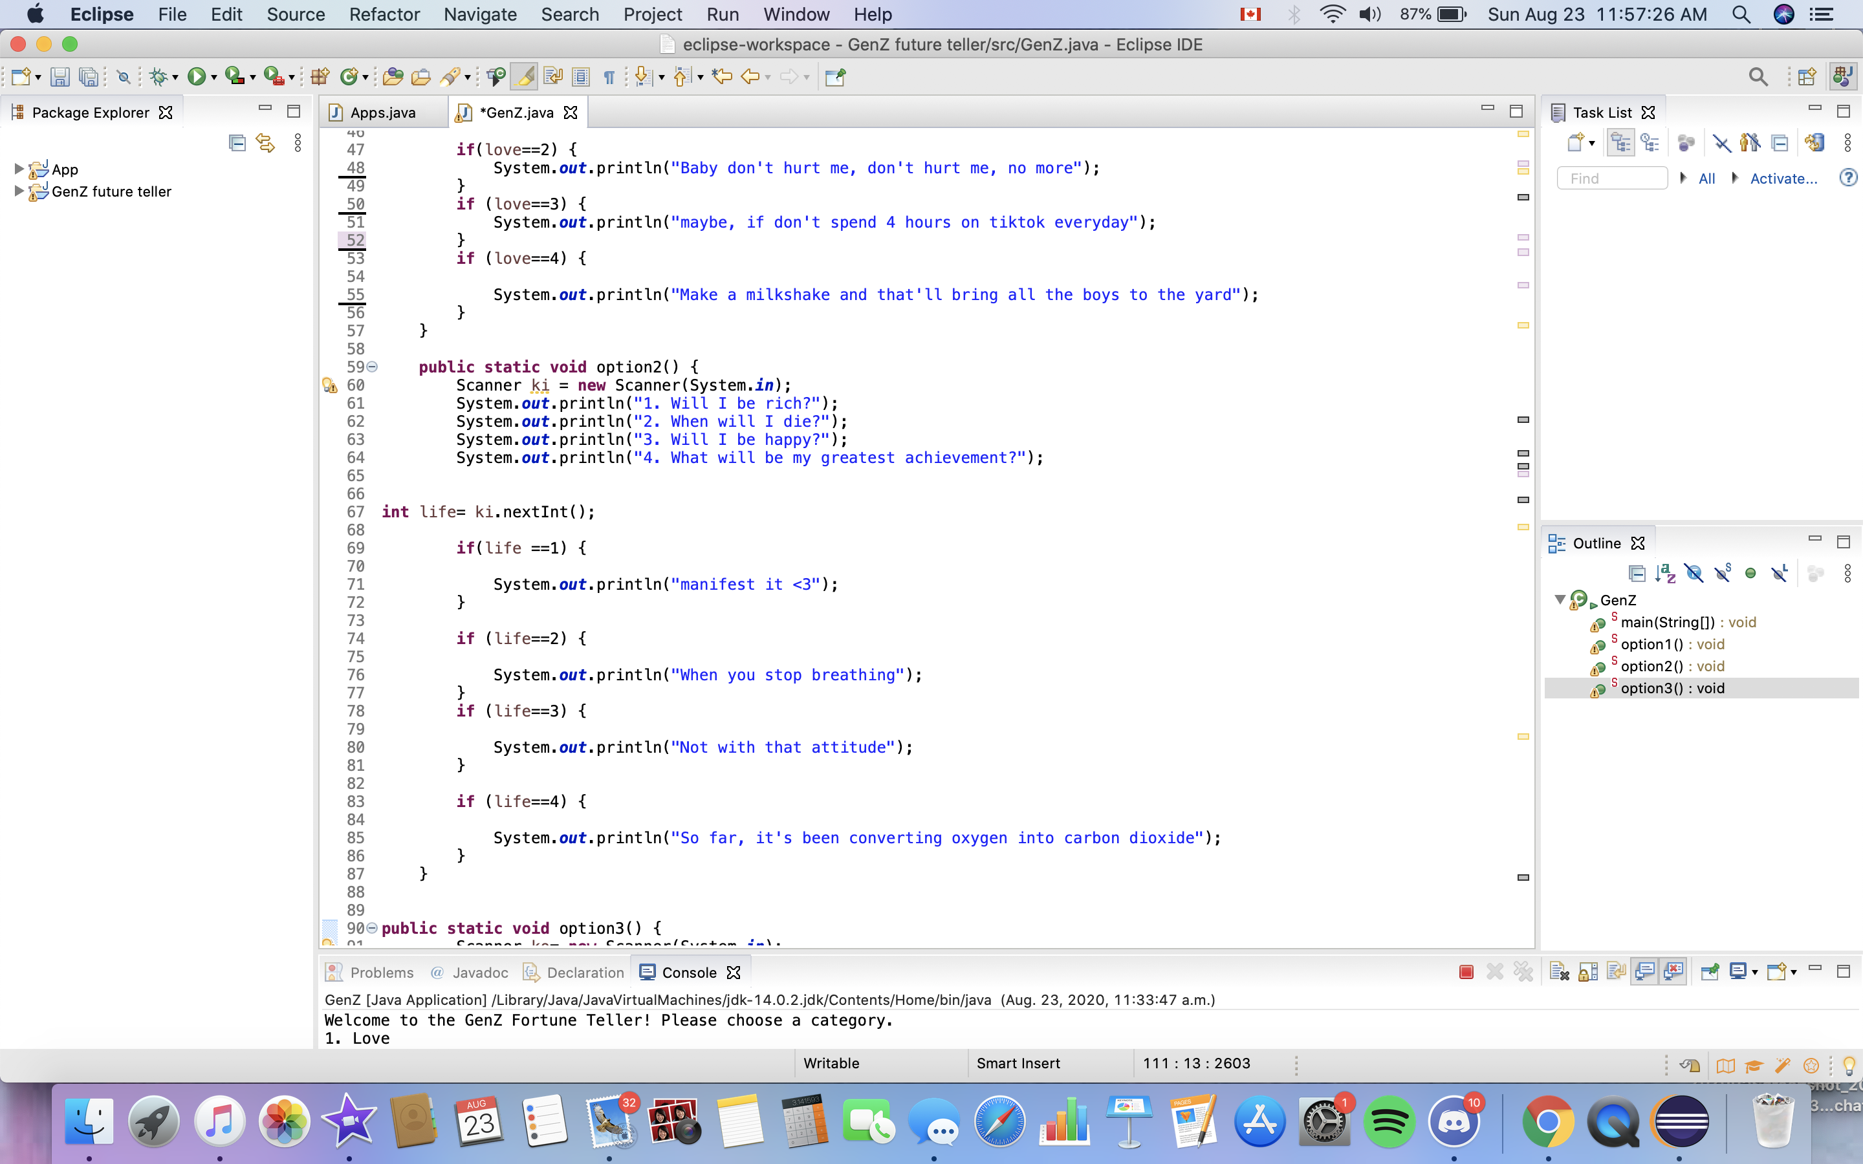Click the Clear Console icon
Image resolution: width=1863 pixels, height=1164 pixels.
1559,971
